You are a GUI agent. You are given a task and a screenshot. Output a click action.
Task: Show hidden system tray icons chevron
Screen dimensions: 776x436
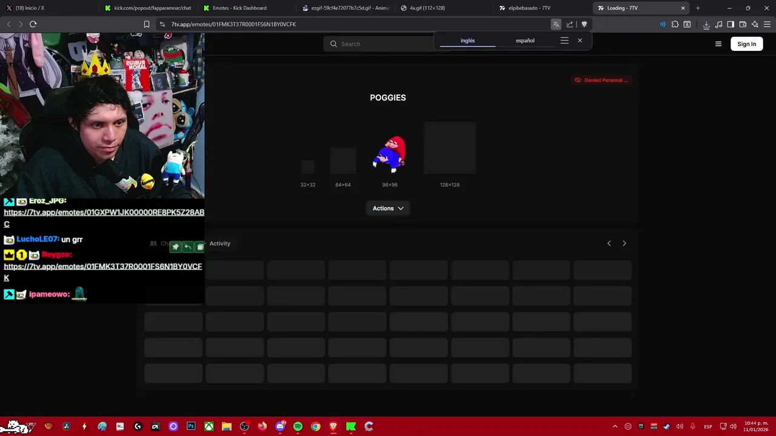pos(615,426)
